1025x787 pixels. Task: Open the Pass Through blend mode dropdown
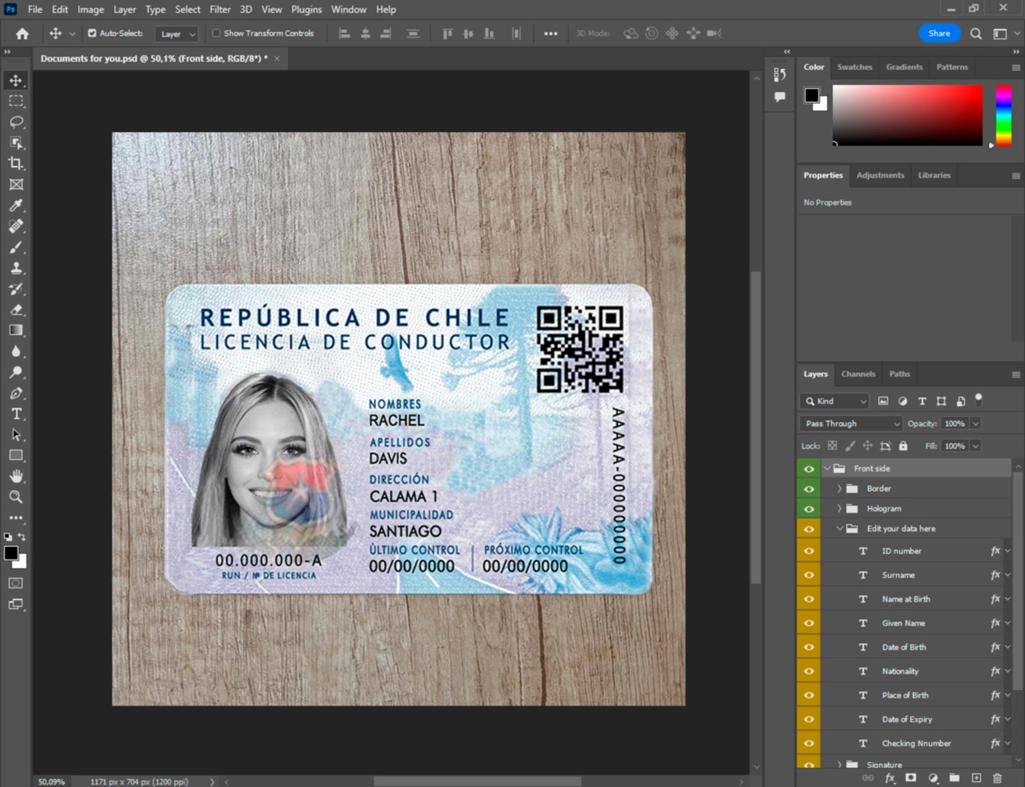[851, 424]
